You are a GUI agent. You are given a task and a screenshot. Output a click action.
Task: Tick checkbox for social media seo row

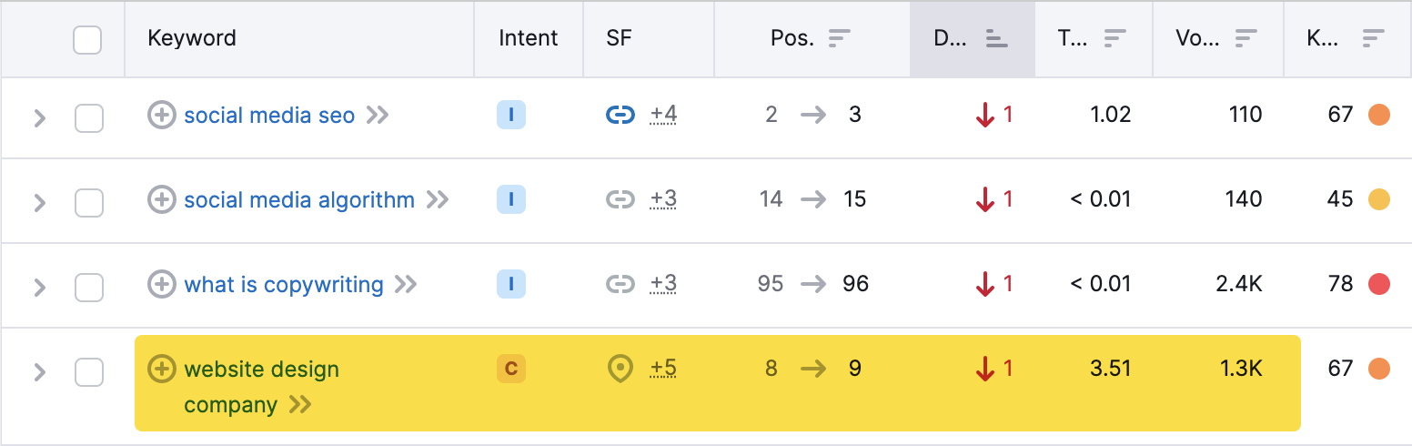tap(88, 118)
